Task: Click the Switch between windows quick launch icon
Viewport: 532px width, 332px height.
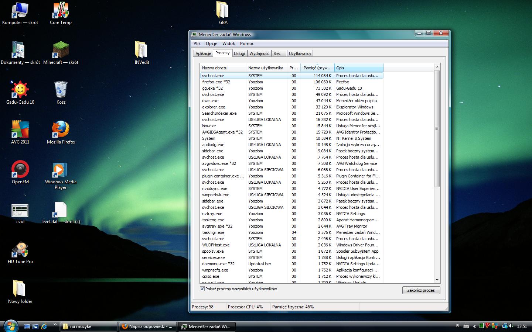Action: pos(35,326)
